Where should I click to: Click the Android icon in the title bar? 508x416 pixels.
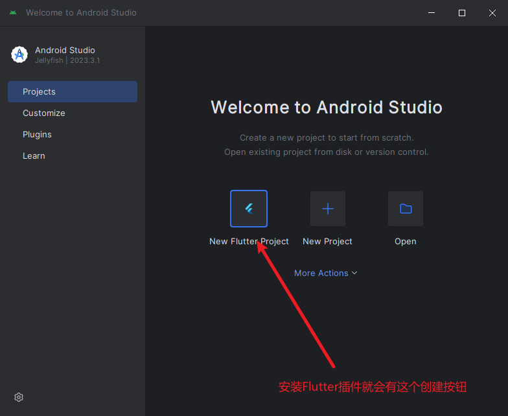click(13, 13)
